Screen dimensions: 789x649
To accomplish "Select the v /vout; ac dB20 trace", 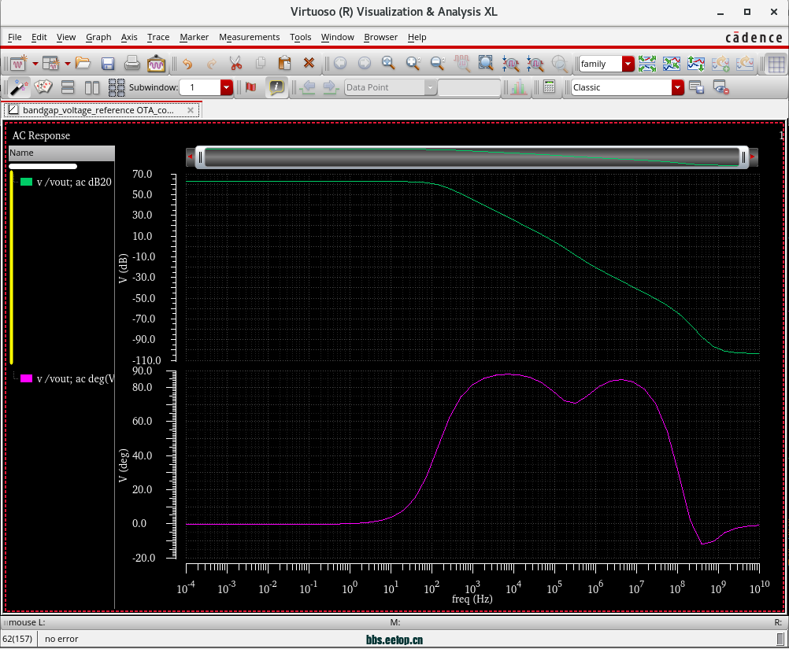I will pos(74,182).
